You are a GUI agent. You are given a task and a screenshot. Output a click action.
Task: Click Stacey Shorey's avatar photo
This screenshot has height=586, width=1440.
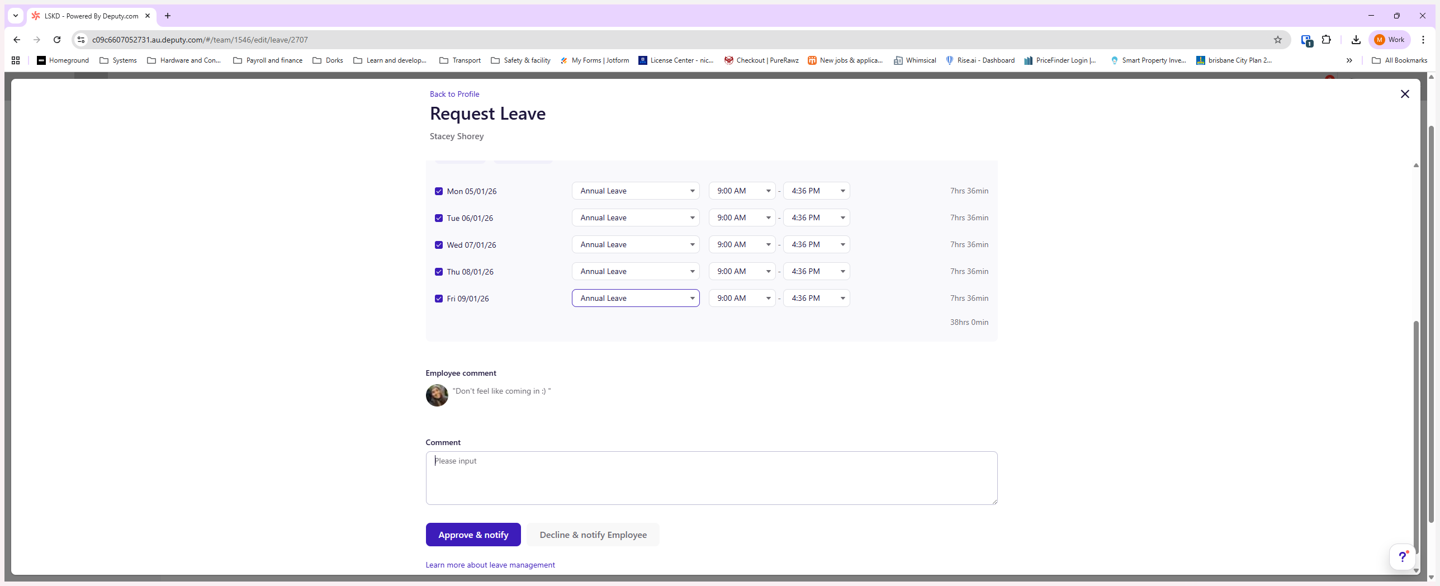pyautogui.click(x=437, y=395)
